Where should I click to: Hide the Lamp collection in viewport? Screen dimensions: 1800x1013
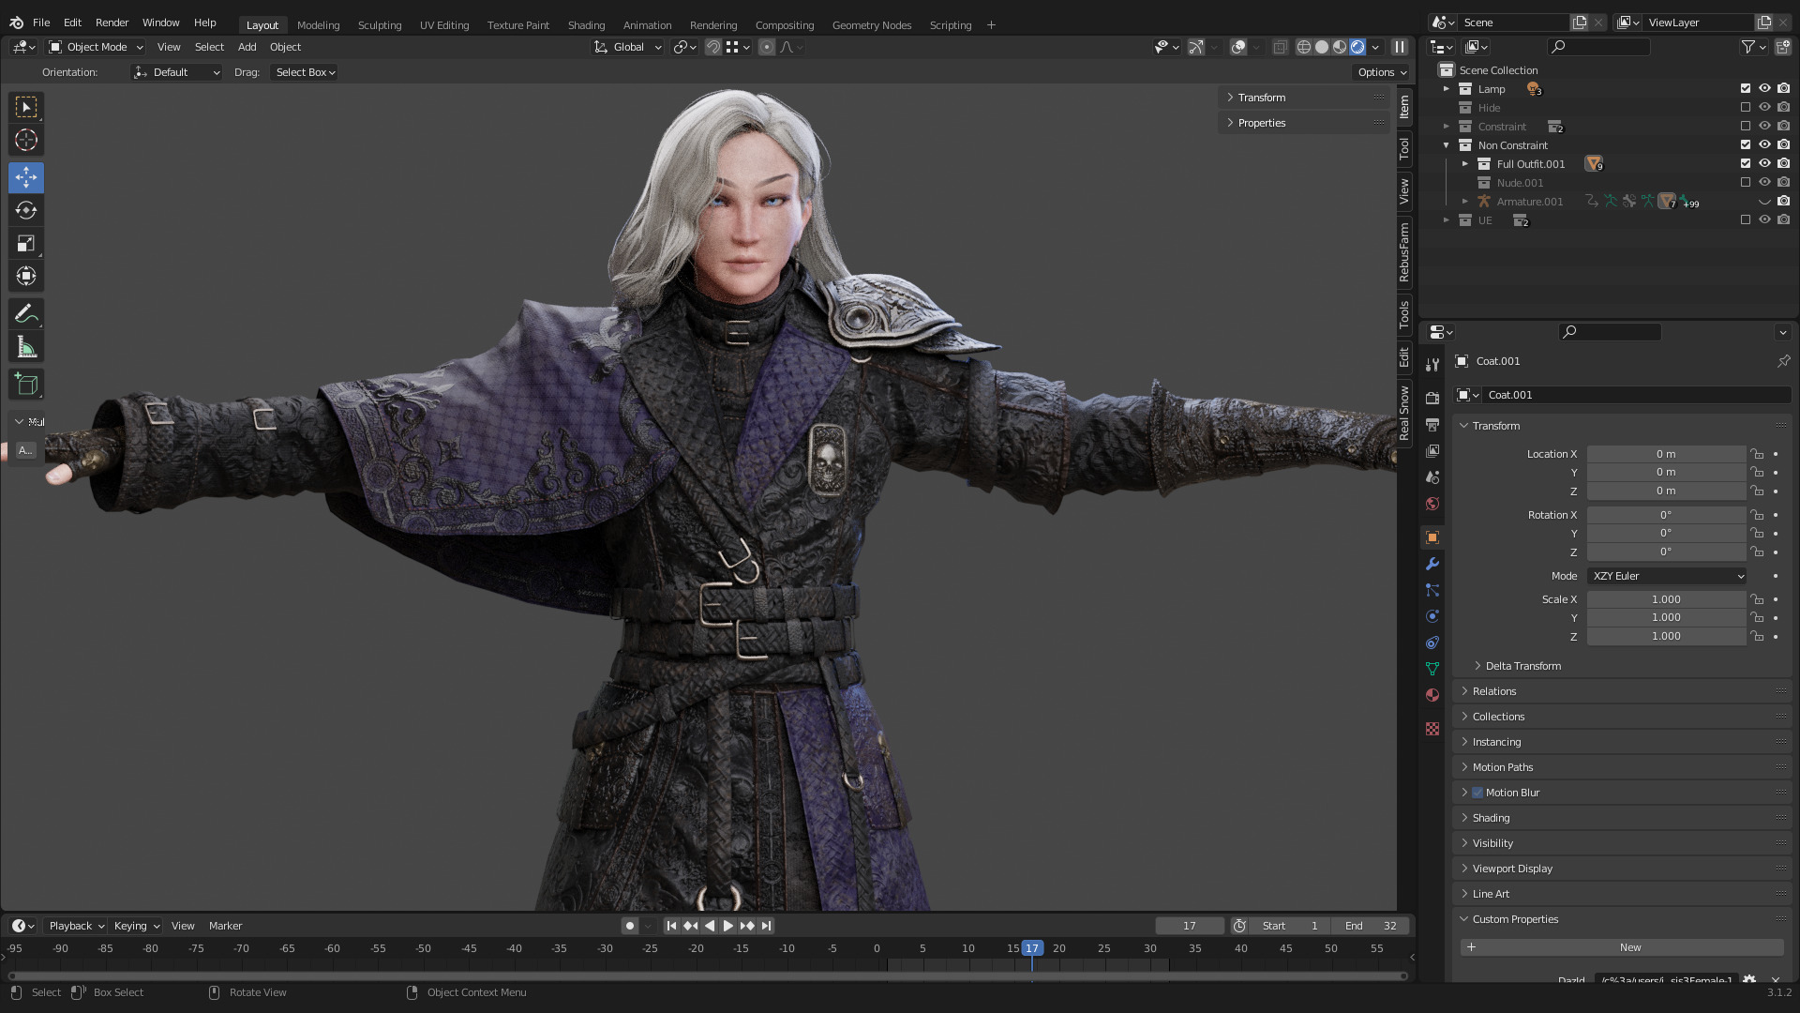(1764, 89)
